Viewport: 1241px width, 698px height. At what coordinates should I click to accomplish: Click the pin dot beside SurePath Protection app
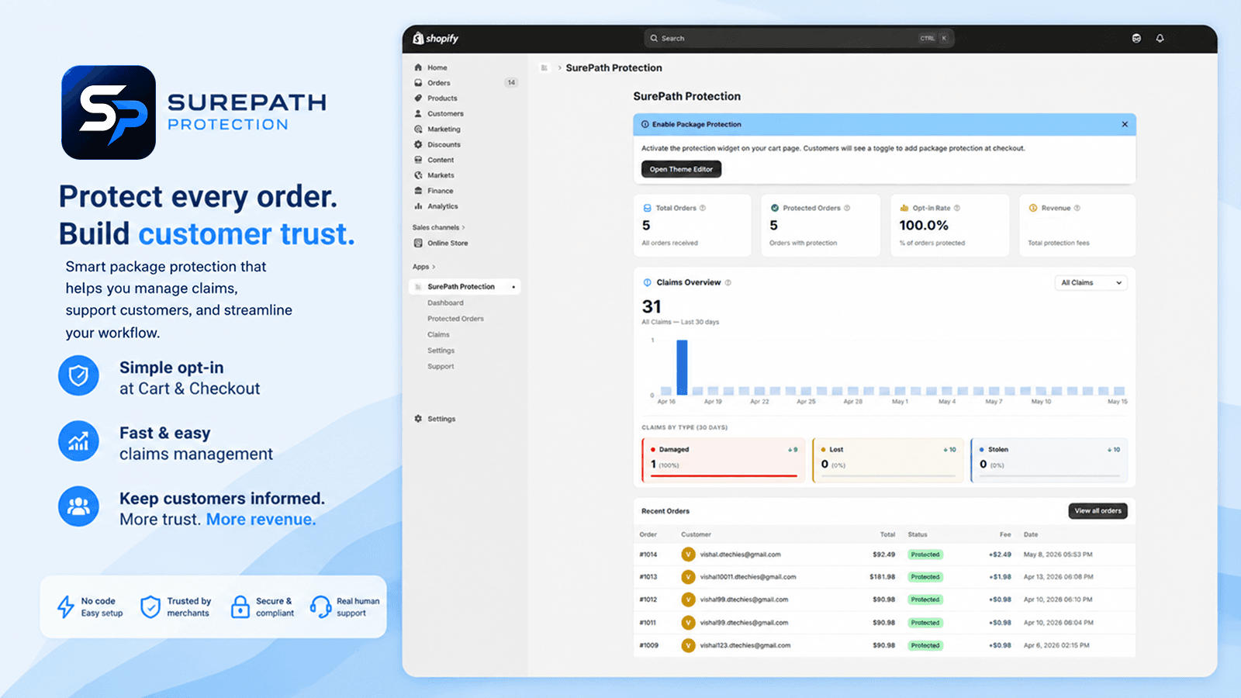click(513, 287)
